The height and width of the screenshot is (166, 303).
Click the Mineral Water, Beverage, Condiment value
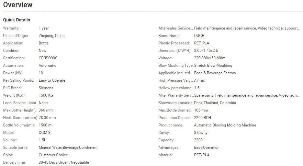pos(68,148)
